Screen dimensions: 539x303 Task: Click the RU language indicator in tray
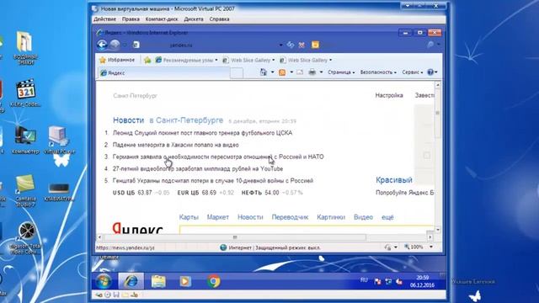point(364,280)
